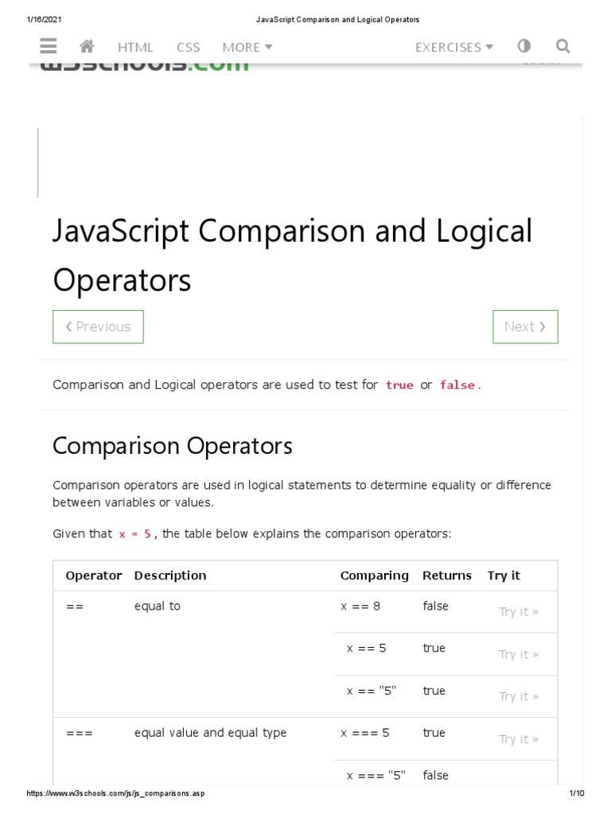Click the Next page button
This screenshot has width=611, height=814.
click(x=525, y=327)
